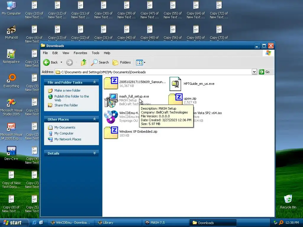Viewport: 303px width, 227px height.
Task: Go to My Network Places link
Action: tap(68, 139)
